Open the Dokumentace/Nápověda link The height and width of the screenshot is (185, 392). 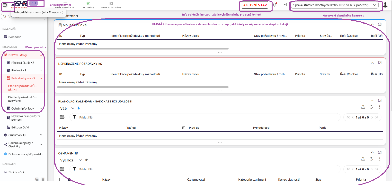[x=25, y=154]
